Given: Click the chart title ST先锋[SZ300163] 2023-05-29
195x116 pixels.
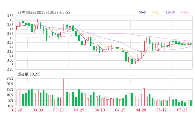Looking at the screenshot, I should click(x=44, y=12).
